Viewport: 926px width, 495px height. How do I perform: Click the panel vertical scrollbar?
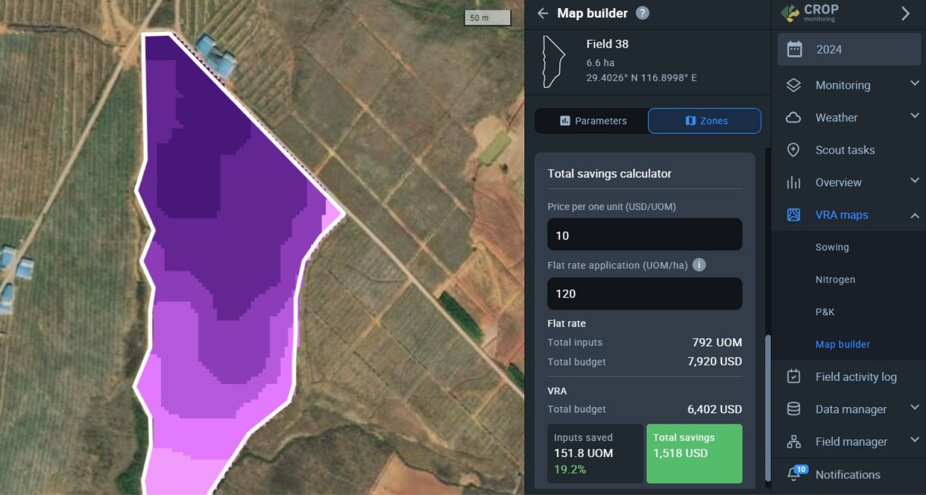pos(768,407)
